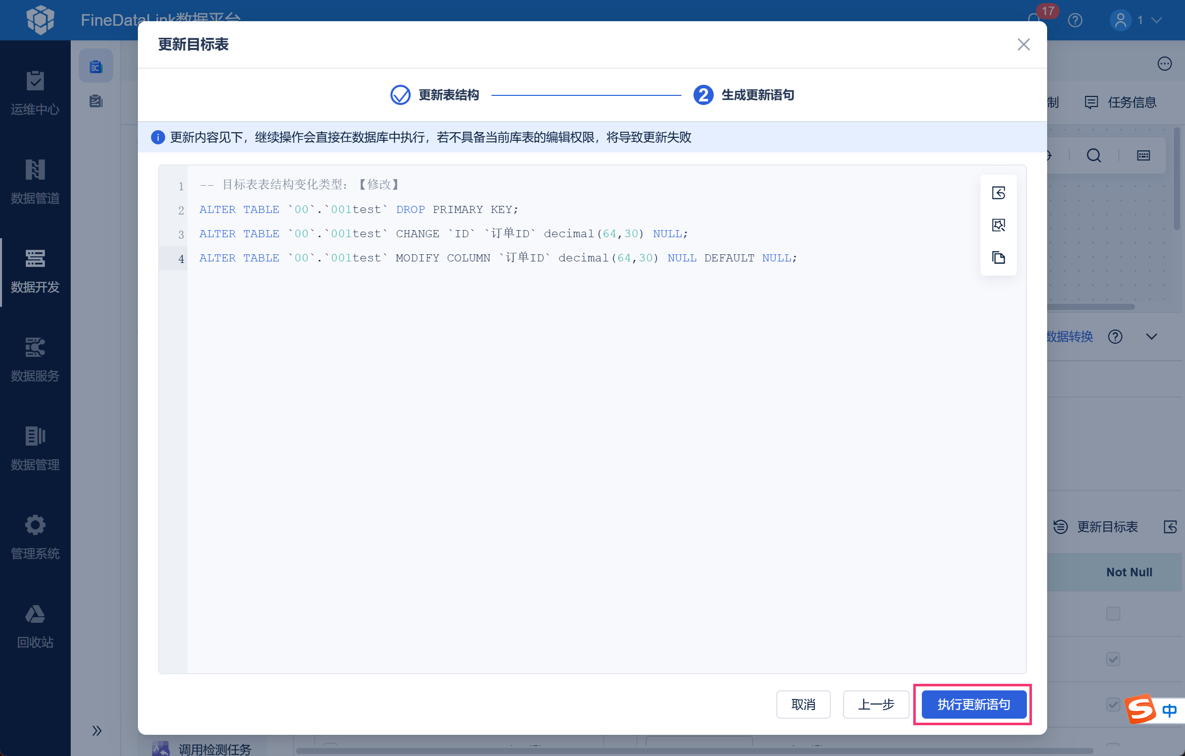Screen dimensions: 1185x756
Task: Click the user avatar in the top bar
Action: (1120, 20)
